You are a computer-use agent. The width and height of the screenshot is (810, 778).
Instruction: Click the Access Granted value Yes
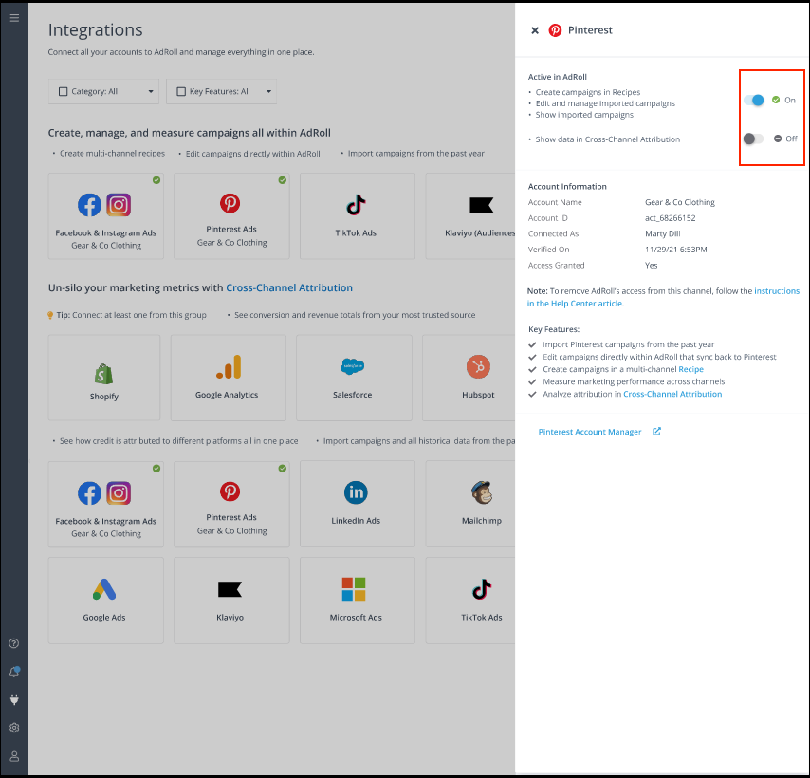651,265
